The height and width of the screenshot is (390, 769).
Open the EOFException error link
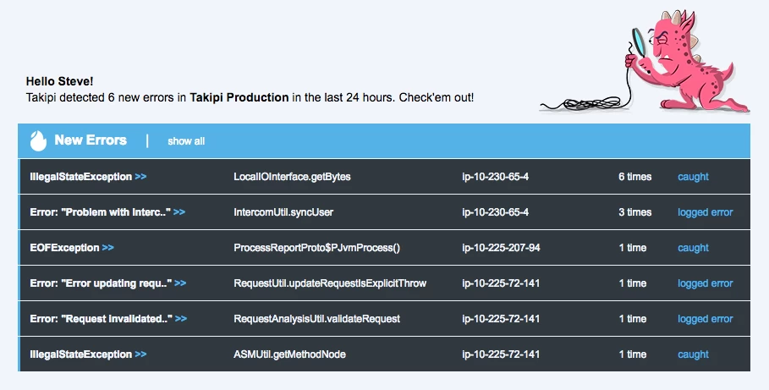72,248
